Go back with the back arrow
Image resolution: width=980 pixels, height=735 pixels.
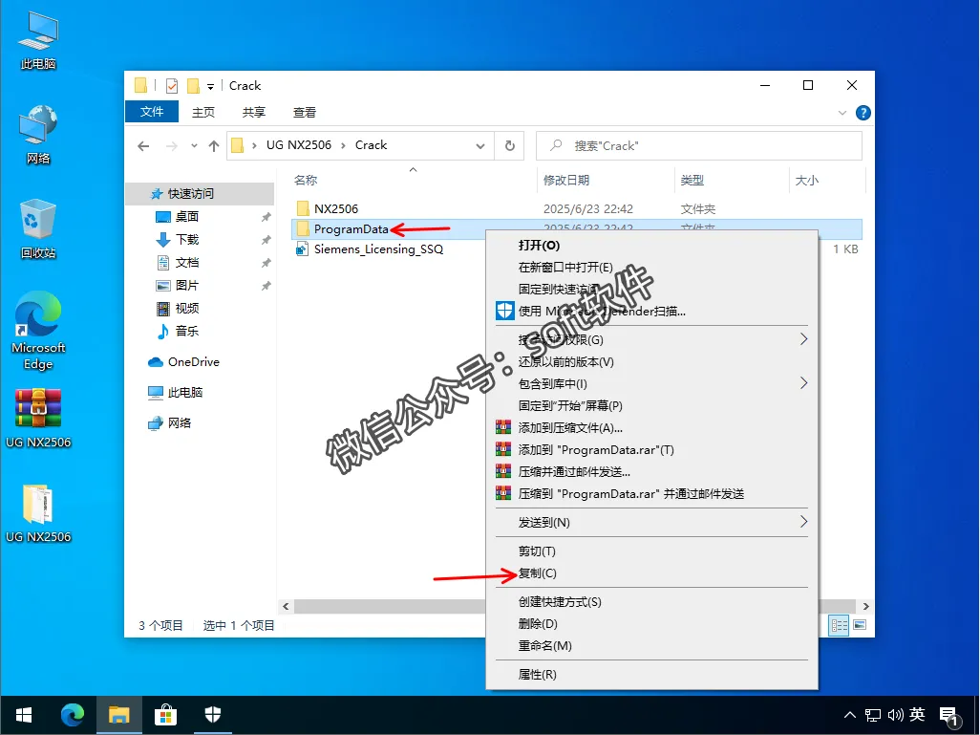143,145
